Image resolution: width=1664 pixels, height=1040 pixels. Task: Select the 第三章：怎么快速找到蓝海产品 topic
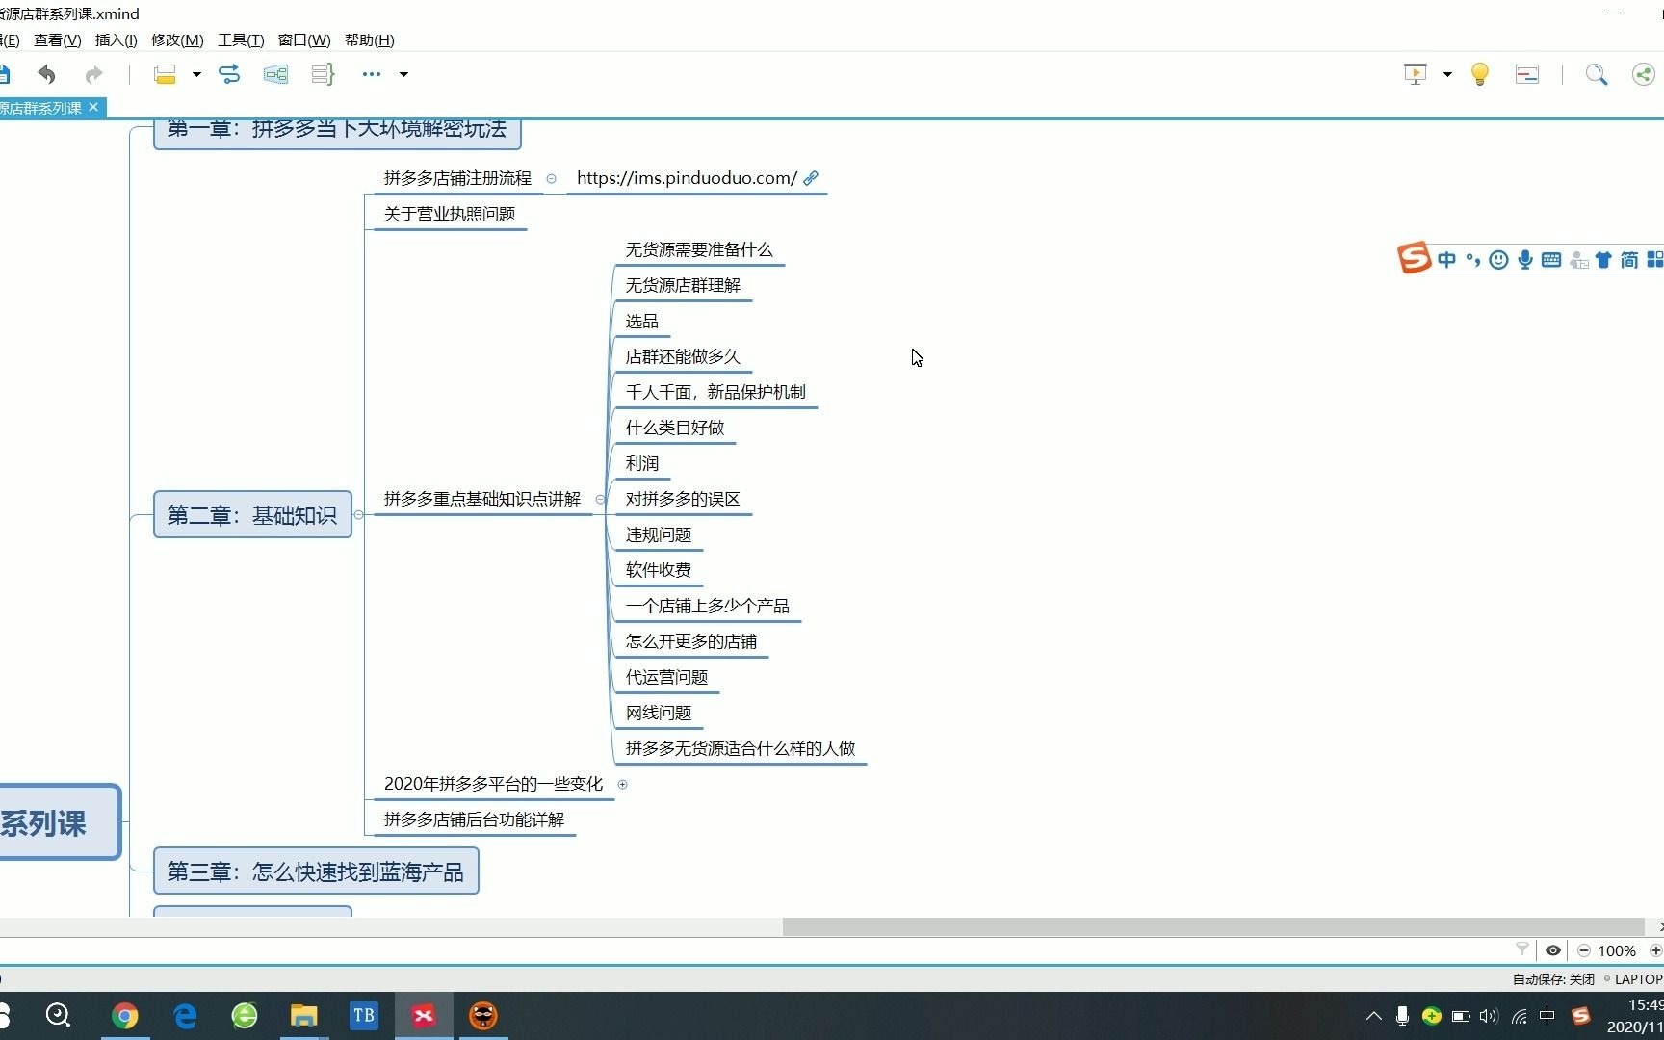click(x=316, y=871)
